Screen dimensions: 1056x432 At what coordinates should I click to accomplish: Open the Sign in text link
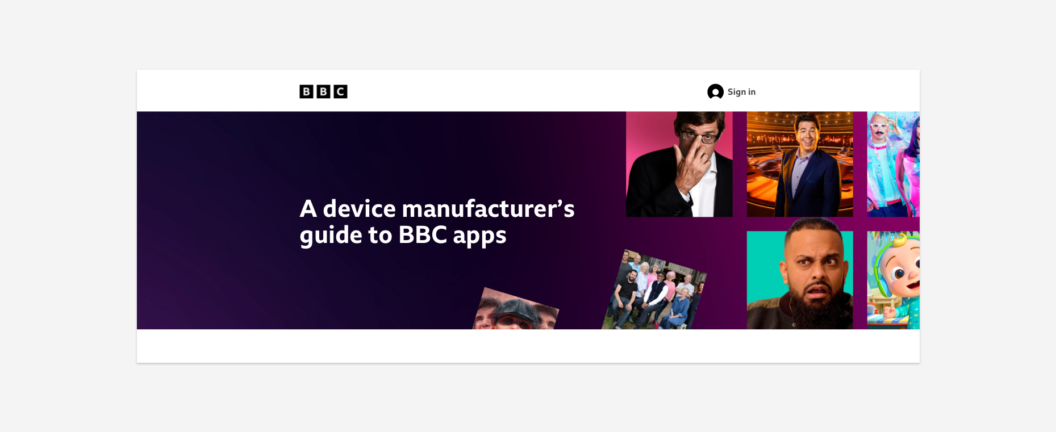pos(741,92)
